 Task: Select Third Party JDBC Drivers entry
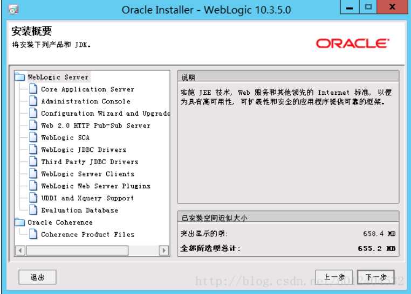click(x=90, y=162)
